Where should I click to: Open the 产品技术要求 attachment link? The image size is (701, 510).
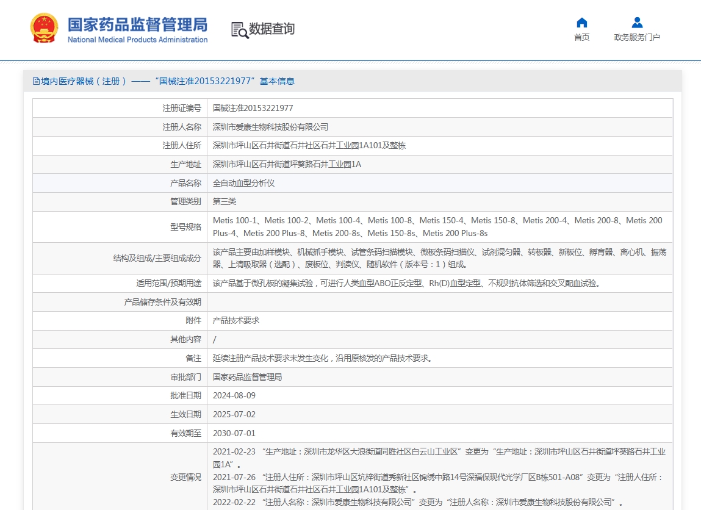coord(236,320)
